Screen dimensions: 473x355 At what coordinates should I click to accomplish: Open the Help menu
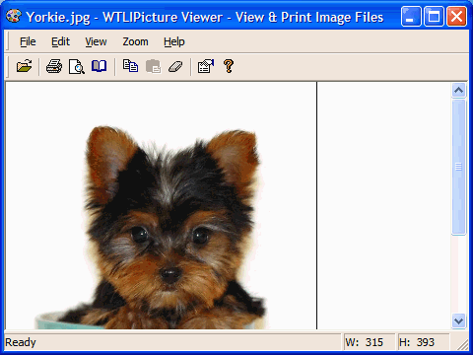[x=174, y=41]
